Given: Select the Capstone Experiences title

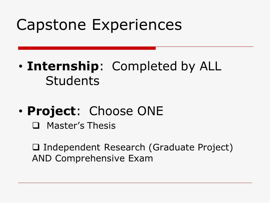Looking at the screenshot, I should pyautogui.click(x=99, y=25).
